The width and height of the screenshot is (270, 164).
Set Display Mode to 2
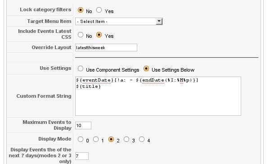point(111,139)
